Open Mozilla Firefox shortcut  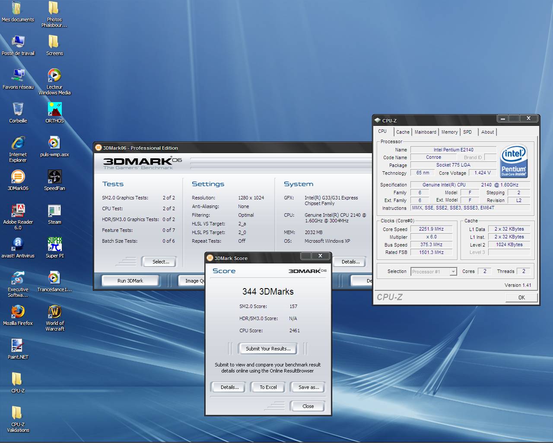[x=18, y=312]
